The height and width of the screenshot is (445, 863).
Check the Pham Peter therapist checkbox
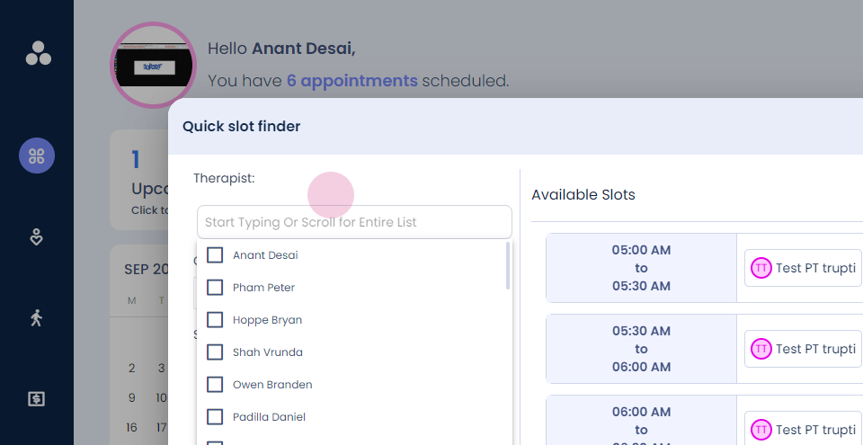(215, 288)
